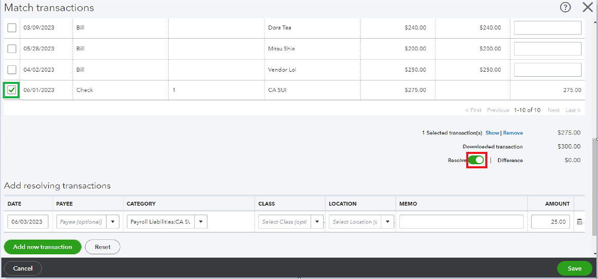Close the Match transactions dialog

588,7
